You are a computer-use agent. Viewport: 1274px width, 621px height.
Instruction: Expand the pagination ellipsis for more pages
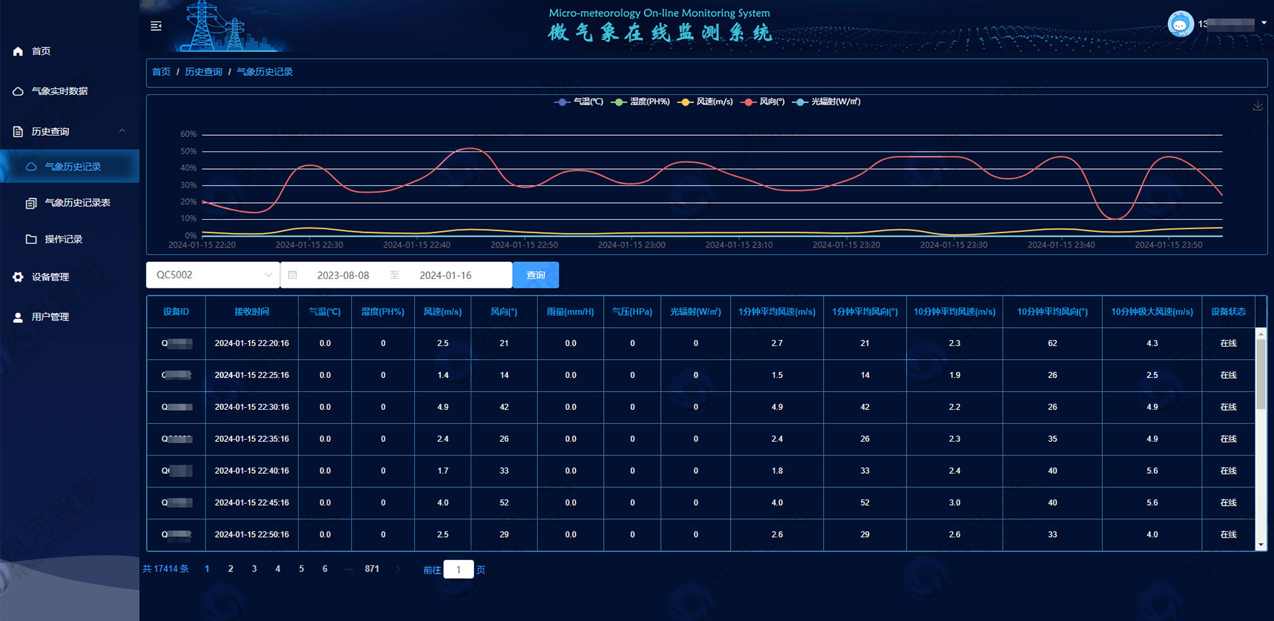pos(349,569)
